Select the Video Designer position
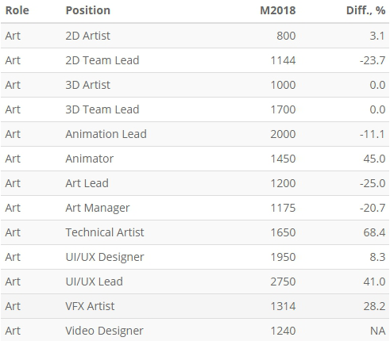The height and width of the screenshot is (341, 390). pyautogui.click(x=104, y=331)
